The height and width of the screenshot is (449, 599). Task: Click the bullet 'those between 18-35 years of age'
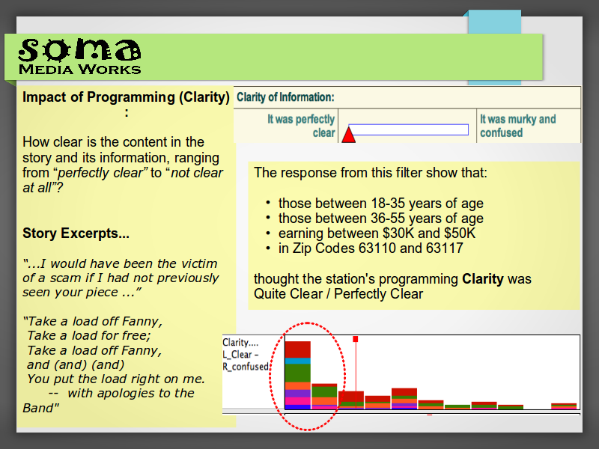pyautogui.click(x=380, y=204)
